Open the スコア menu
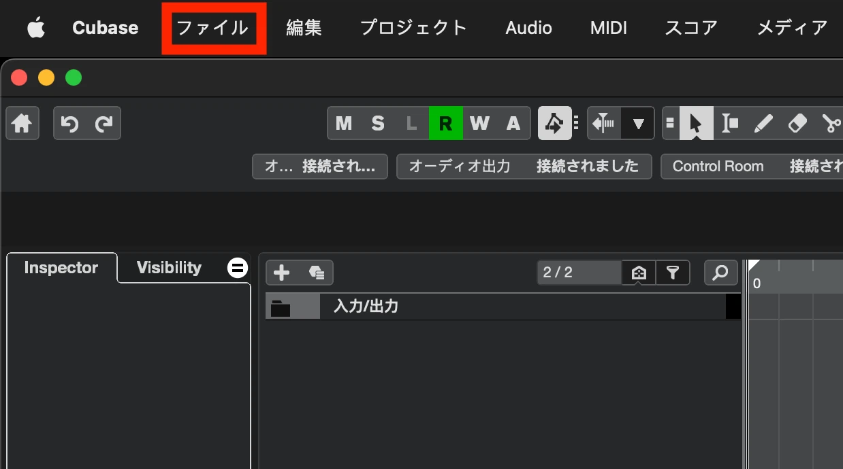 click(691, 28)
